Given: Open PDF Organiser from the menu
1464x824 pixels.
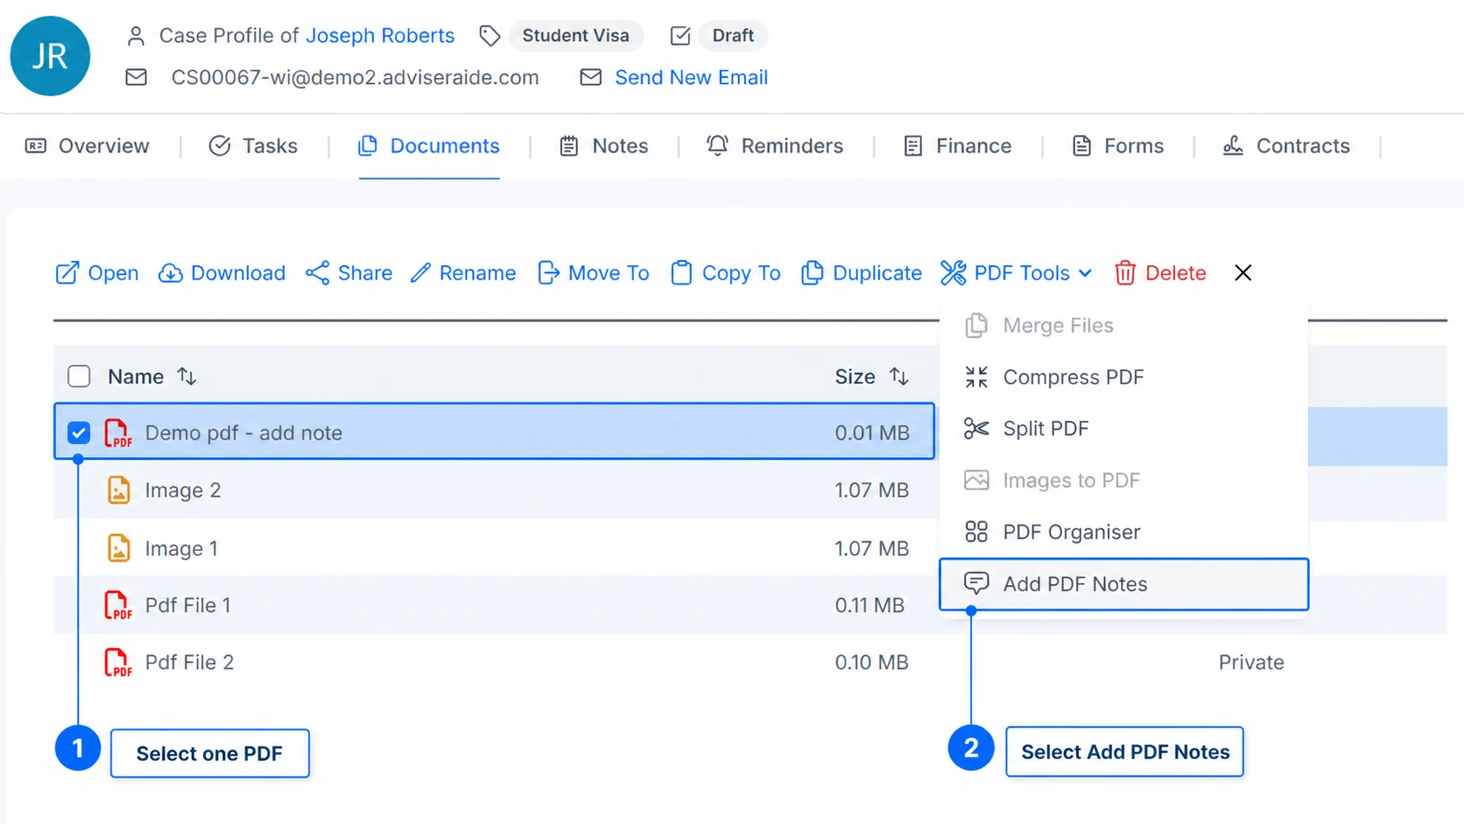Looking at the screenshot, I should (x=1123, y=532).
